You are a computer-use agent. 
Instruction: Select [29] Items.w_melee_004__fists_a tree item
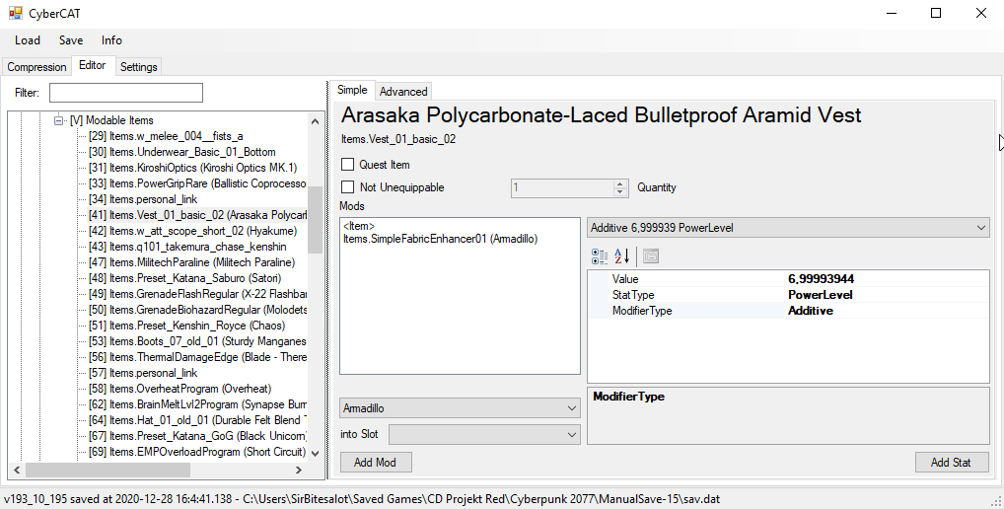click(166, 136)
